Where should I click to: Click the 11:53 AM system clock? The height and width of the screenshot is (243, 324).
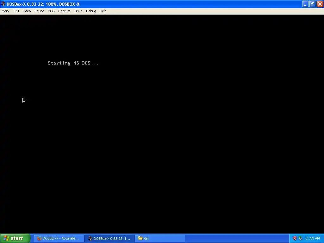pos(312,238)
